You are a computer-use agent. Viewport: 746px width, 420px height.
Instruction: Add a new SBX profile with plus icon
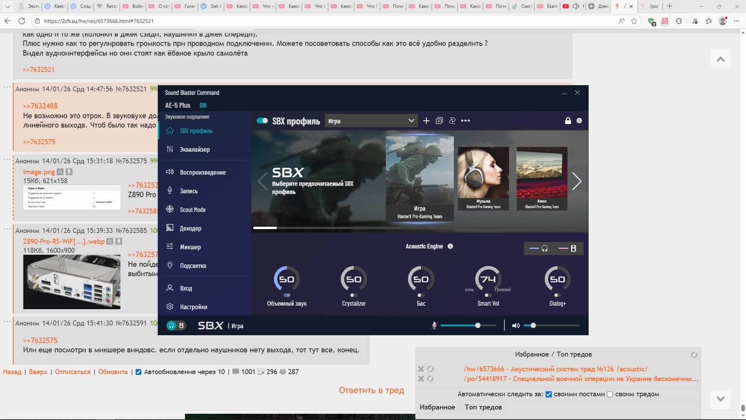click(x=426, y=121)
